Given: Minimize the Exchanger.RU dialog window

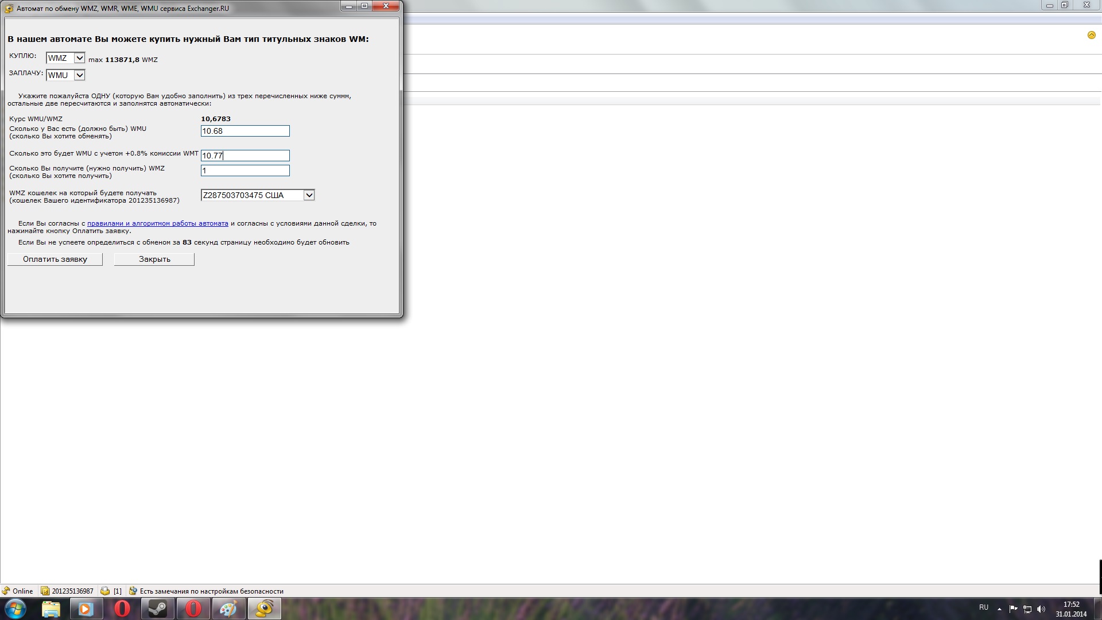Looking at the screenshot, I should (x=348, y=6).
